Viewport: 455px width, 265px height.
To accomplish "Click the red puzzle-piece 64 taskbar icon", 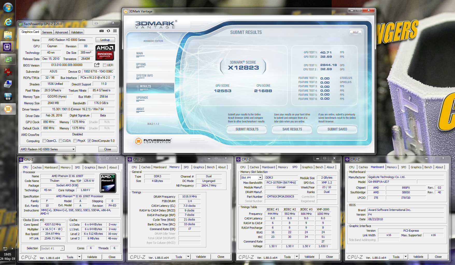I will coord(8,72).
